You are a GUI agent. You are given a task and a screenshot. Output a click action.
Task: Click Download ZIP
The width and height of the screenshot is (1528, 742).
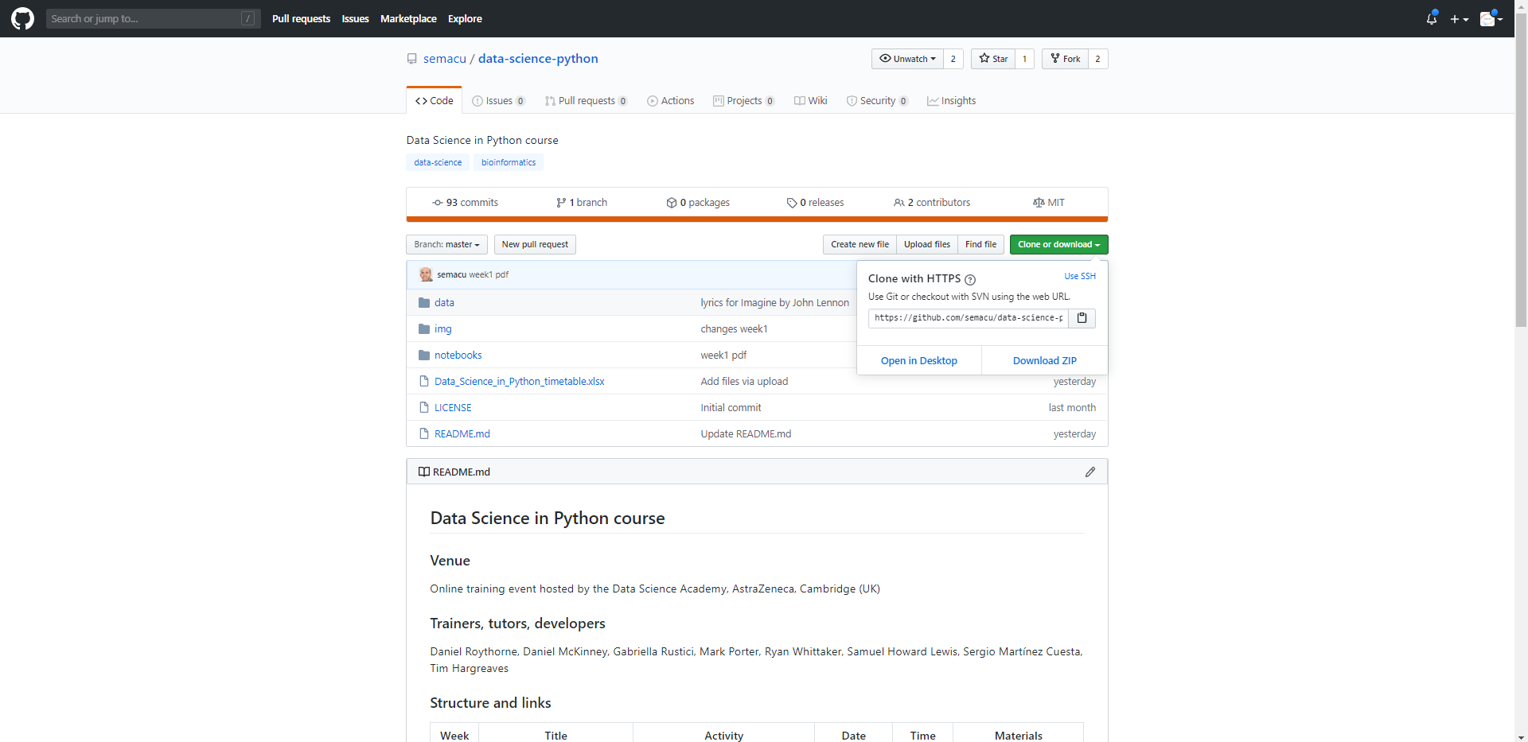coord(1044,361)
